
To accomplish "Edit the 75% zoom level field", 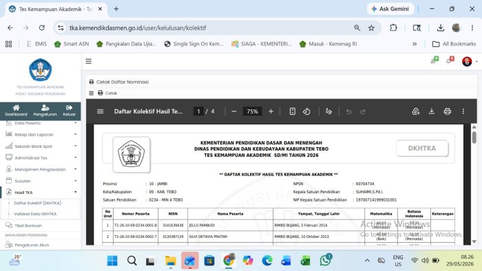I will pyautogui.click(x=253, y=111).
